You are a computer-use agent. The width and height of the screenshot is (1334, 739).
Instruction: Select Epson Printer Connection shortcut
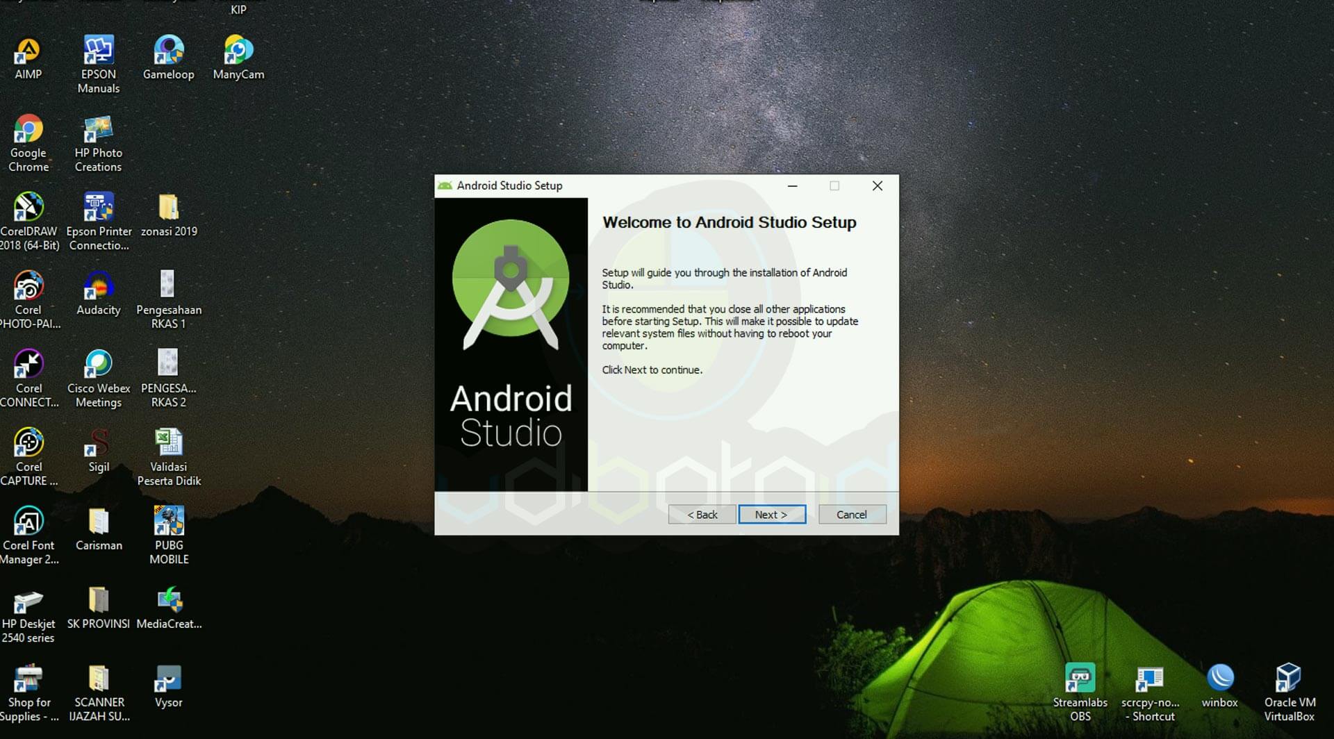click(99, 222)
